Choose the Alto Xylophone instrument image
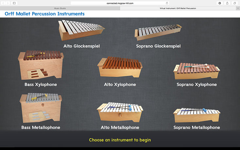The width and height of the screenshot is (240, 150). click(120, 67)
